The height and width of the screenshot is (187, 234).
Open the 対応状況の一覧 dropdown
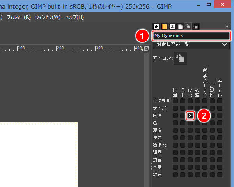191,45
